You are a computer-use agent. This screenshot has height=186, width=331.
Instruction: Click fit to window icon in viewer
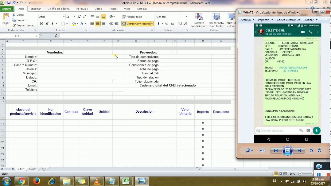click(262, 151)
